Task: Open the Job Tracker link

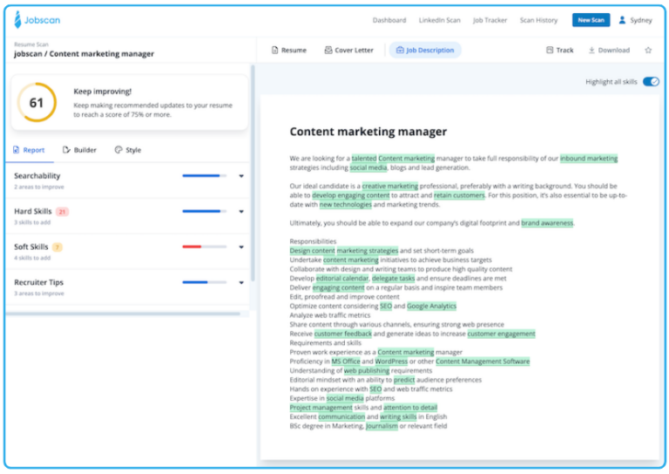Action: pos(490,20)
